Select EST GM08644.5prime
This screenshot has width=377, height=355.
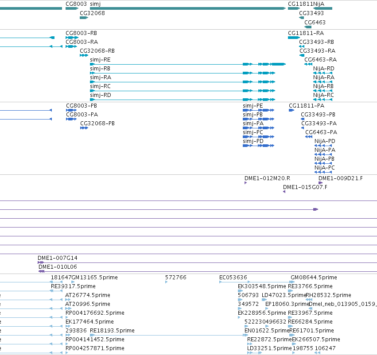[x=314, y=278]
